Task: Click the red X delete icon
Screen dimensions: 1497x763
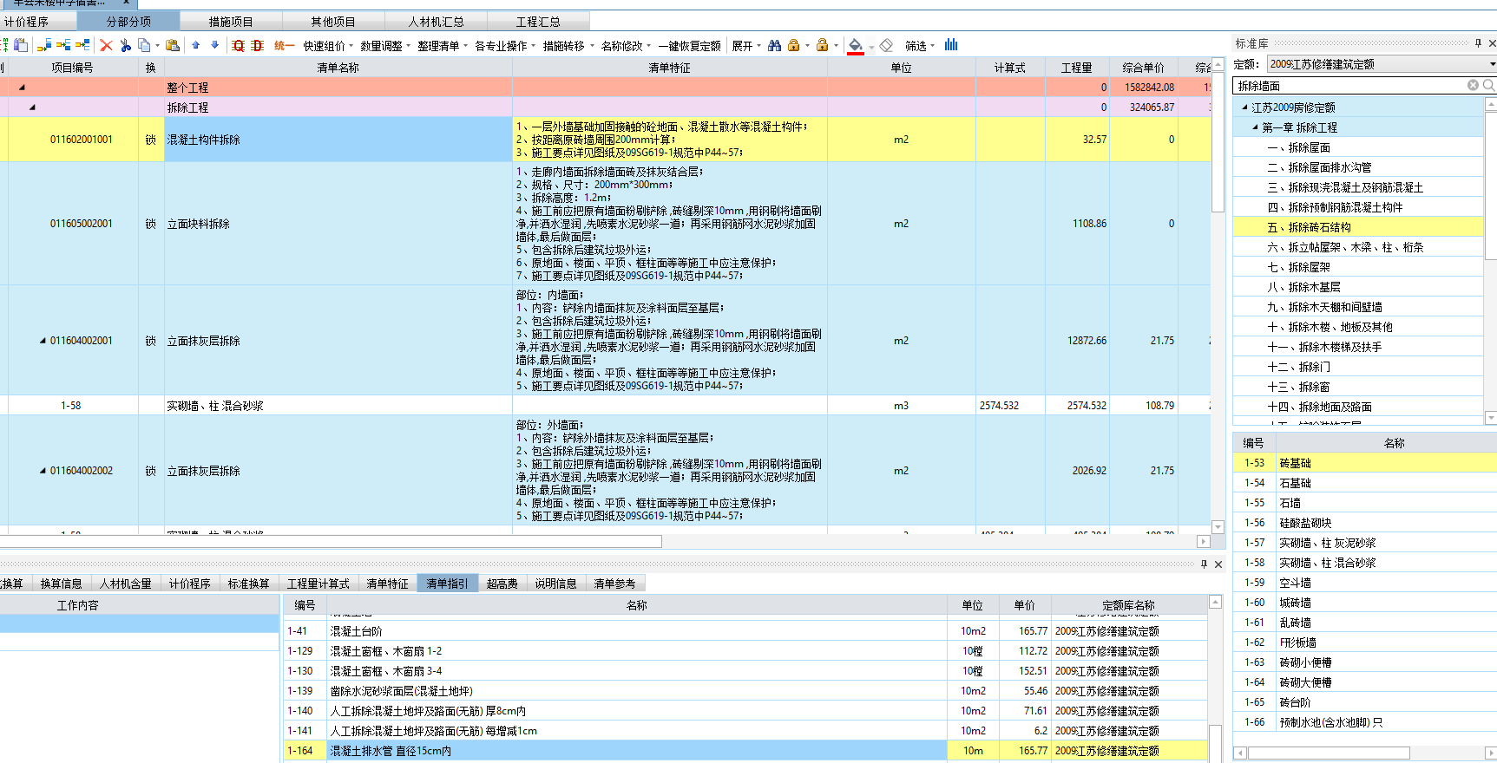Action: click(x=106, y=45)
